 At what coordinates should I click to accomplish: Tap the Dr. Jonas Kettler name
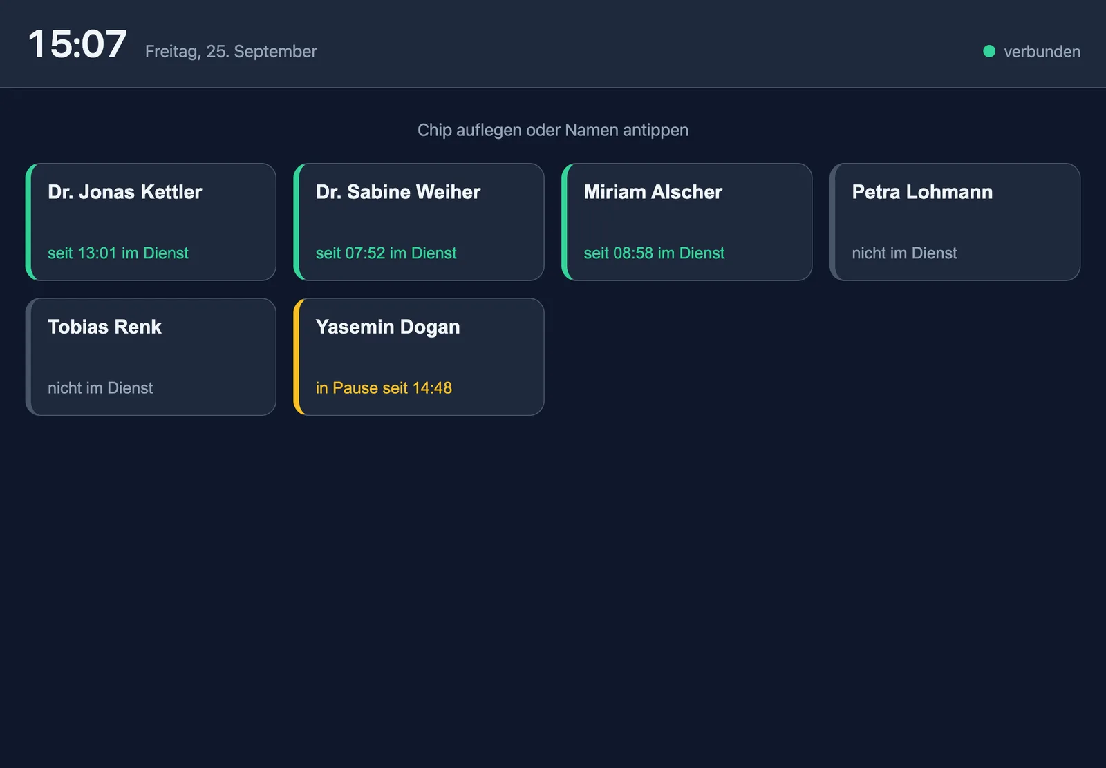pos(125,192)
